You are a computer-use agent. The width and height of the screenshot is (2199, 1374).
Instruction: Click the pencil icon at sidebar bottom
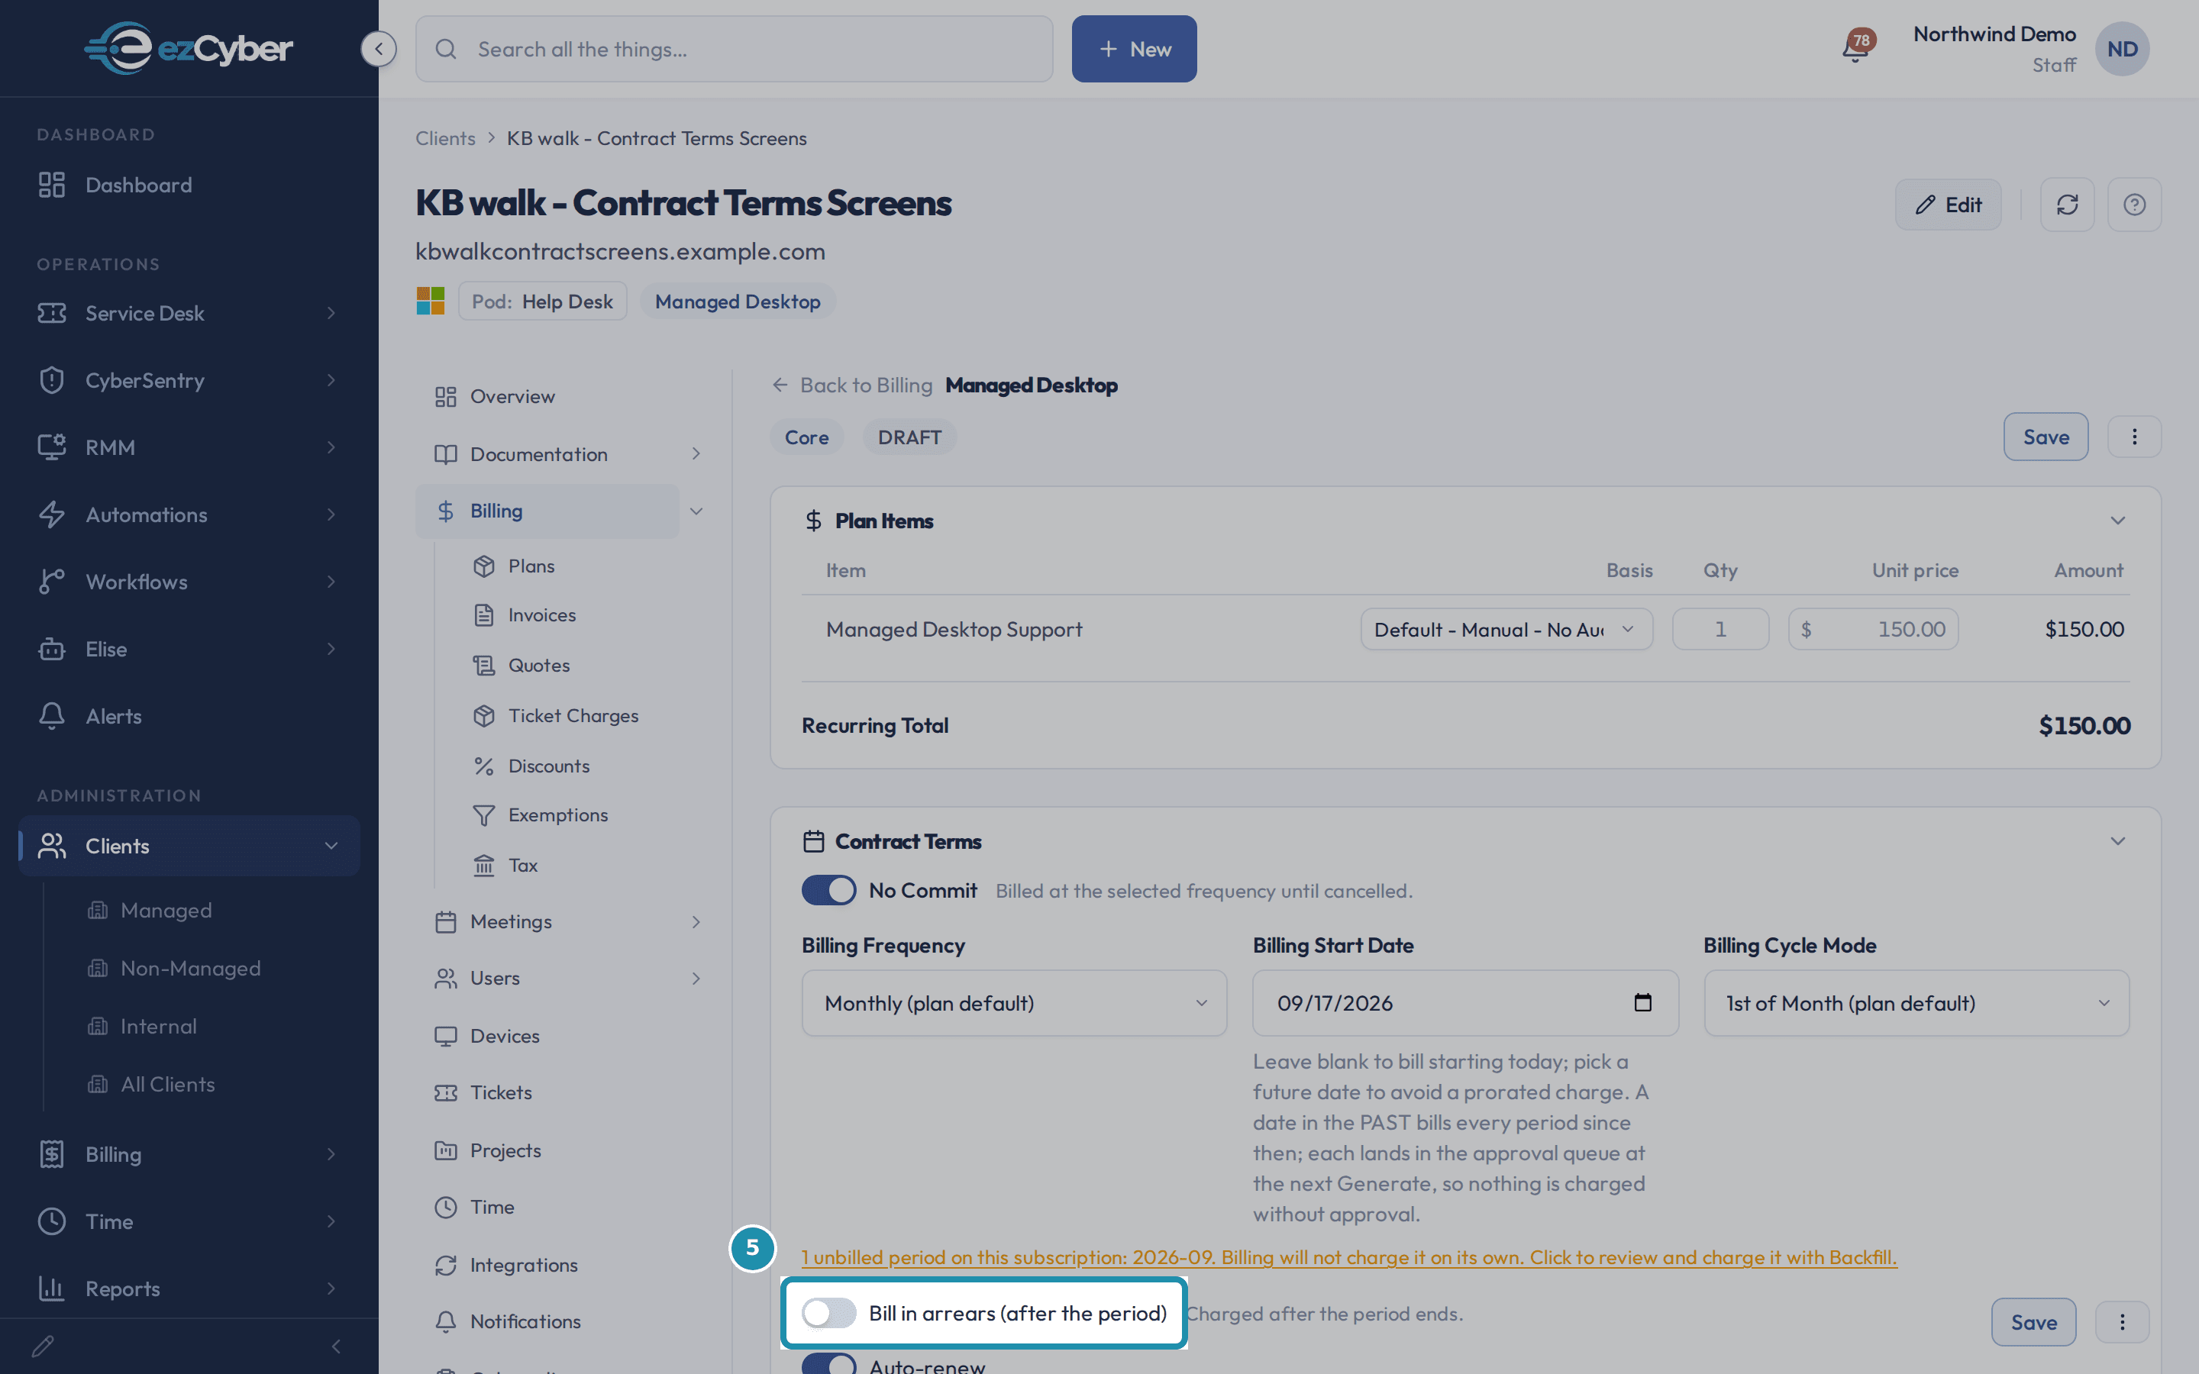coord(43,1346)
